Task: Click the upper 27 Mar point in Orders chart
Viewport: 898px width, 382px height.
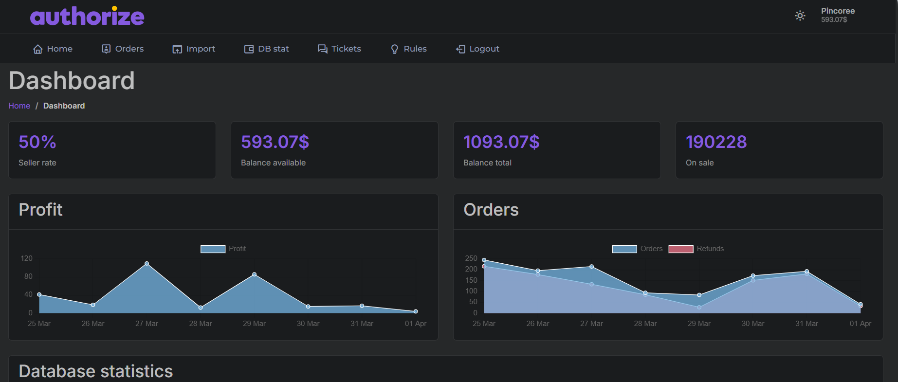Action: [x=592, y=267]
